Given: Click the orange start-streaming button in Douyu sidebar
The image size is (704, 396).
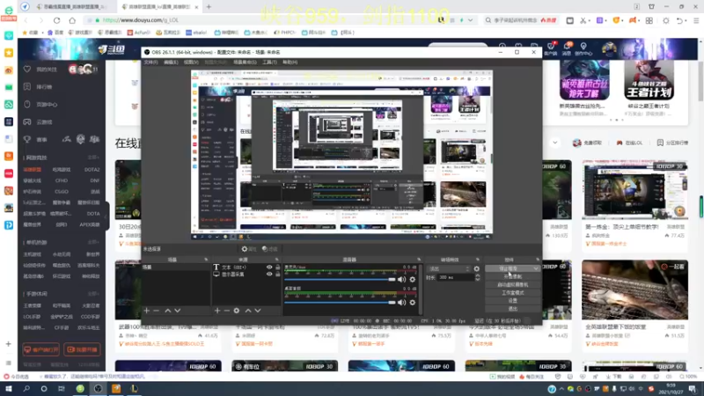Looking at the screenshot, I should [82, 349].
